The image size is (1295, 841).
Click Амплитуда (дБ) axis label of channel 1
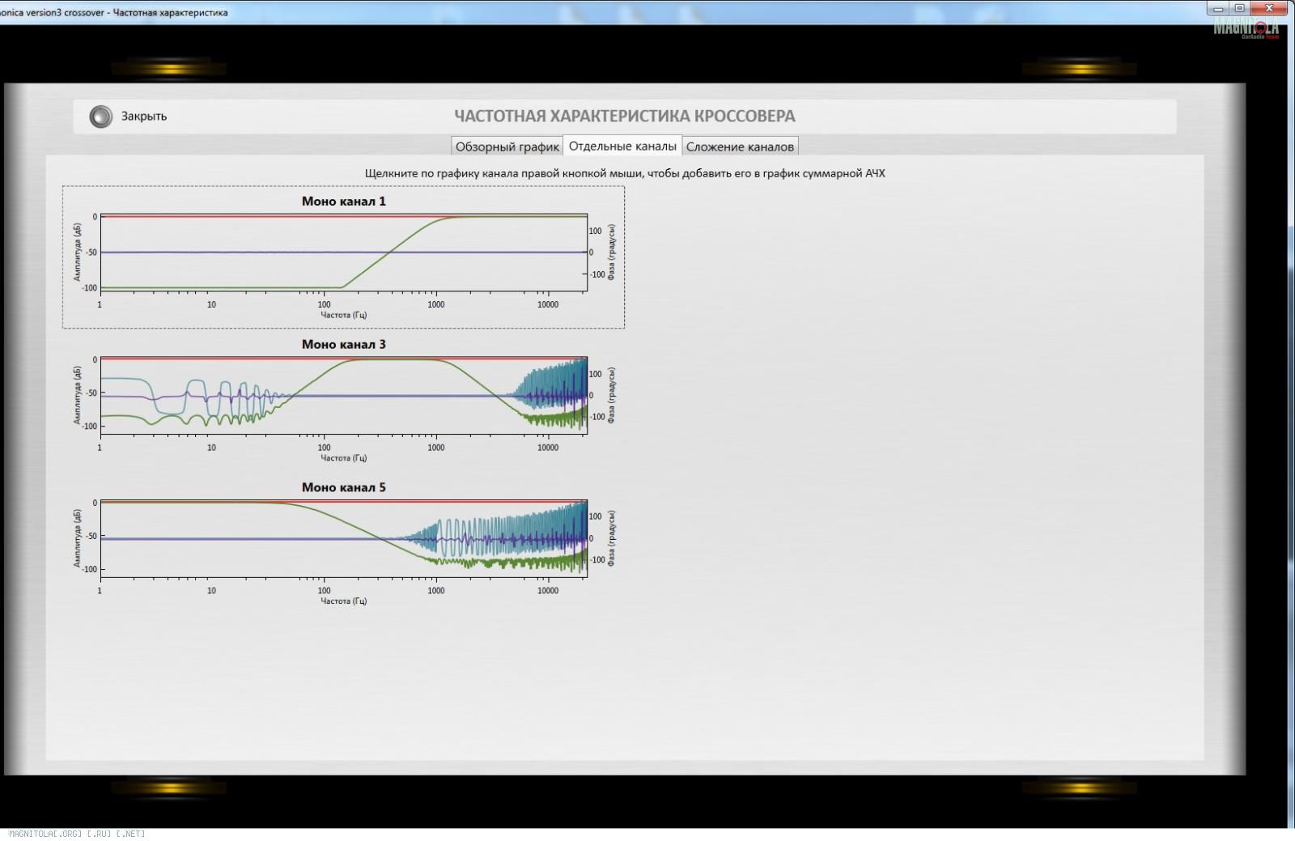click(78, 253)
